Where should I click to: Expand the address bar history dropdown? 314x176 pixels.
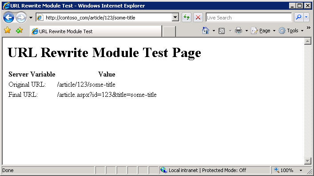[175, 18]
